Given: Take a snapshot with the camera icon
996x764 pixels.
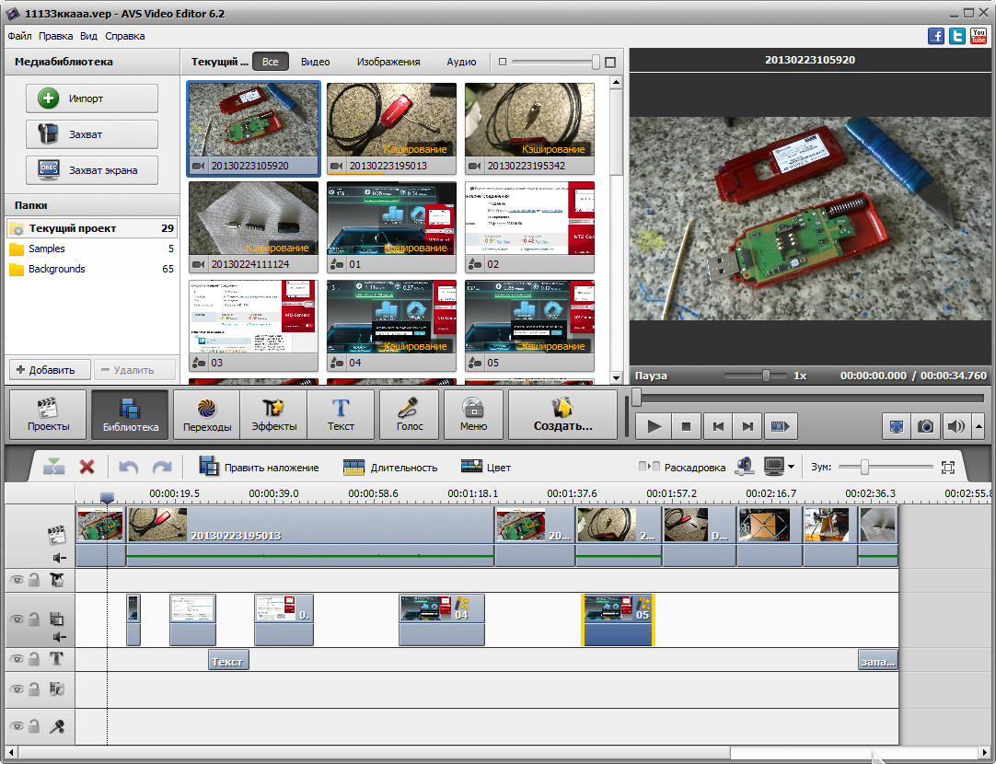Looking at the screenshot, I should click(925, 426).
